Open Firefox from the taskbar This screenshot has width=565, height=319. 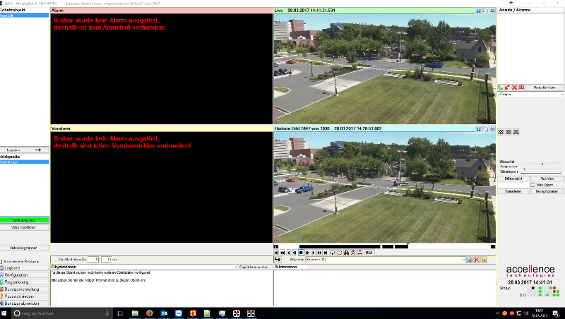pyautogui.click(x=149, y=313)
